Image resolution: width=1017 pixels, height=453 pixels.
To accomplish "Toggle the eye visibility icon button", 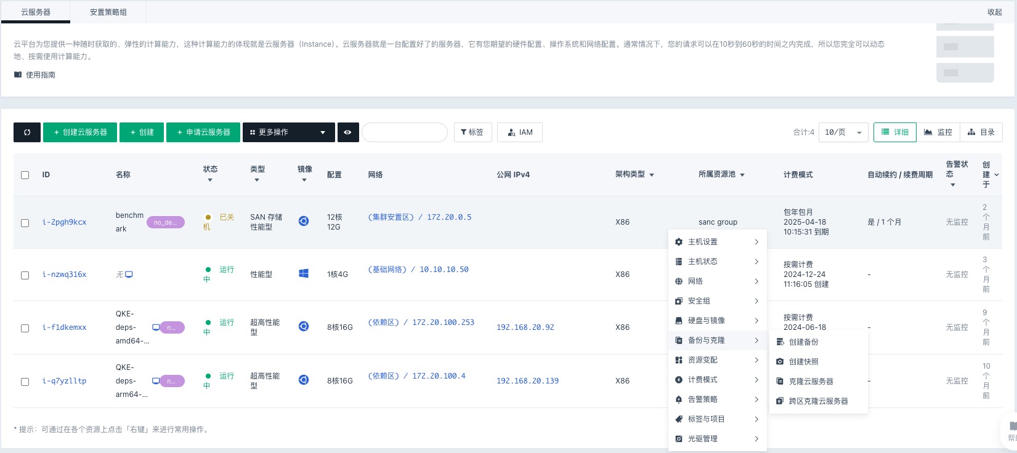I will click(x=348, y=132).
